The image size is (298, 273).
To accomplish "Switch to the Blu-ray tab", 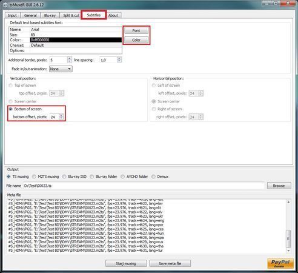I will (x=50, y=15).
